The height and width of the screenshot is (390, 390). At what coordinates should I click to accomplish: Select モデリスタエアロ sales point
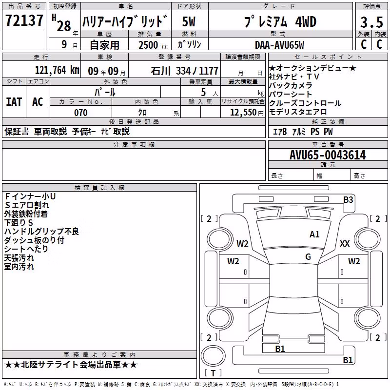tap(298, 112)
